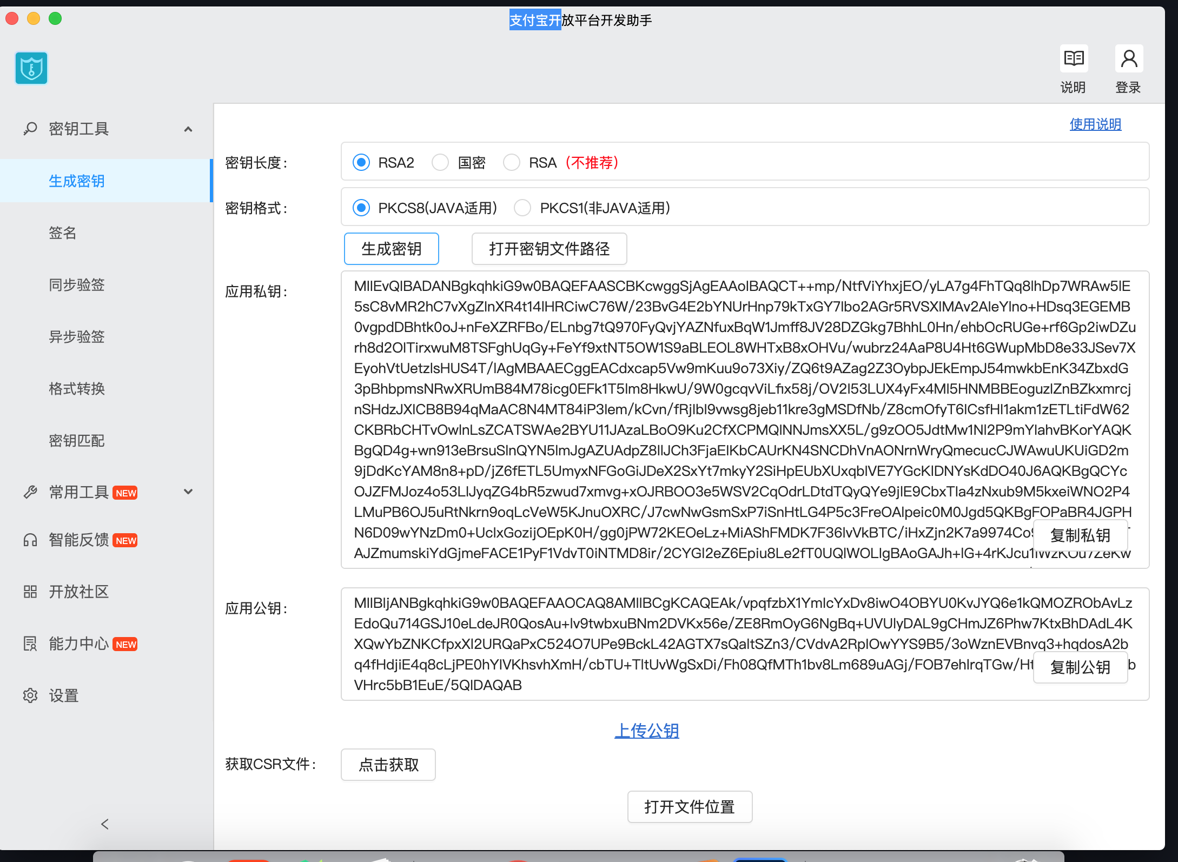Click the 常用工具 wrench icon

pyautogui.click(x=30, y=492)
